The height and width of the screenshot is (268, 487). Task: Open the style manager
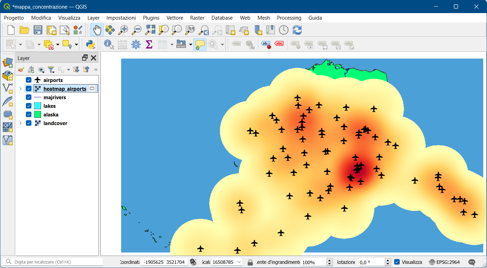point(78,30)
